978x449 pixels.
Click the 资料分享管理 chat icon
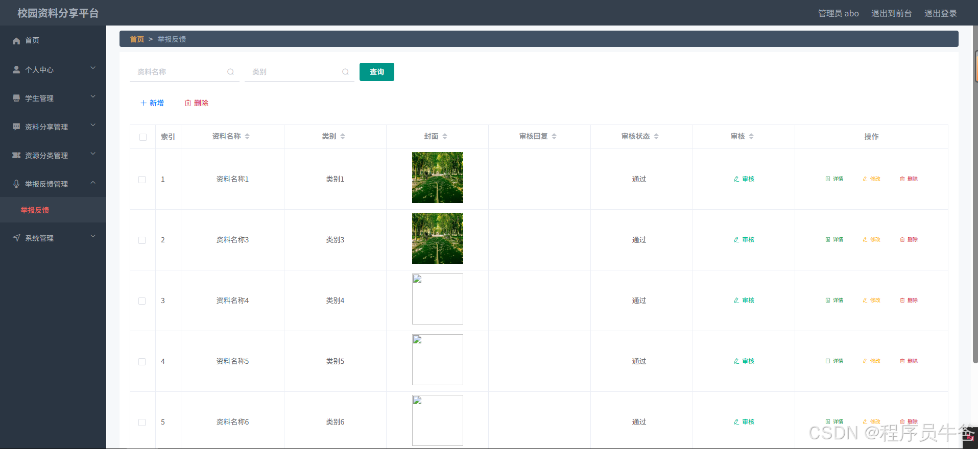click(16, 127)
